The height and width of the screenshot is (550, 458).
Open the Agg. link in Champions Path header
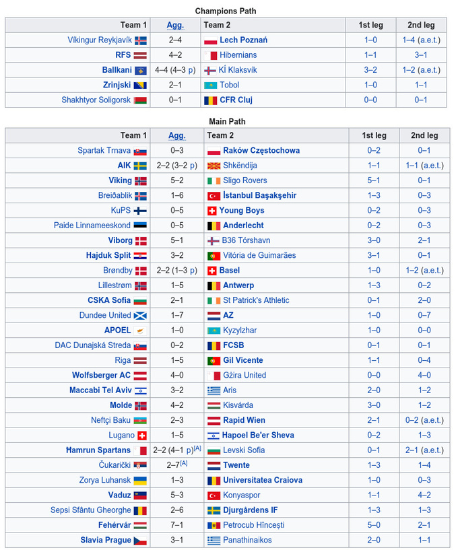point(175,25)
